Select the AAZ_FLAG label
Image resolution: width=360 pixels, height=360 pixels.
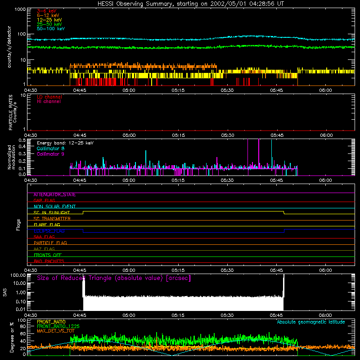44,249
